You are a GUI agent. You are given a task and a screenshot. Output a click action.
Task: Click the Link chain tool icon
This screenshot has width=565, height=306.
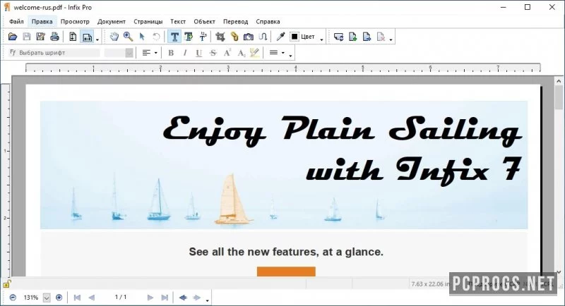pyautogui.click(x=234, y=37)
